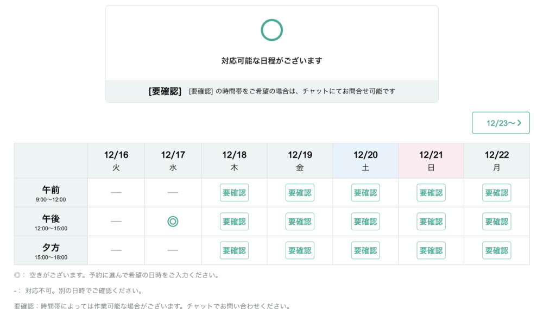Select 要確認 for 12/22 Monday afternoon
Image resolution: width=556 pixels, height=309 pixels.
click(x=496, y=222)
